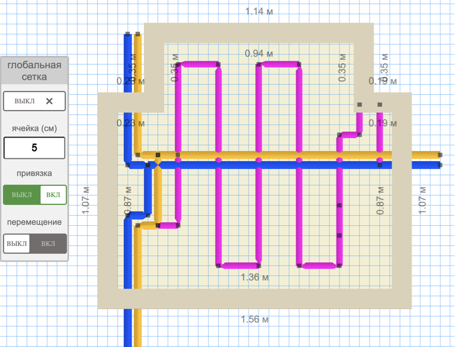
Task: Click the blue pipe's right end node
Action: pyautogui.click(x=439, y=165)
